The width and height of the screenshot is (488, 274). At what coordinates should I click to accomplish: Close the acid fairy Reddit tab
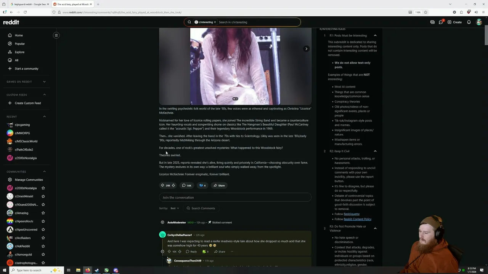[x=91, y=4]
